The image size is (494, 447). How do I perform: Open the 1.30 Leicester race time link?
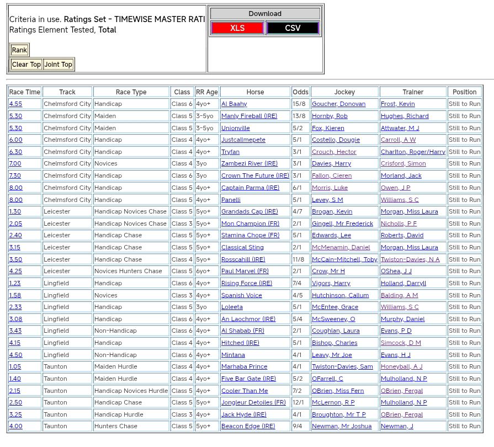click(15, 211)
